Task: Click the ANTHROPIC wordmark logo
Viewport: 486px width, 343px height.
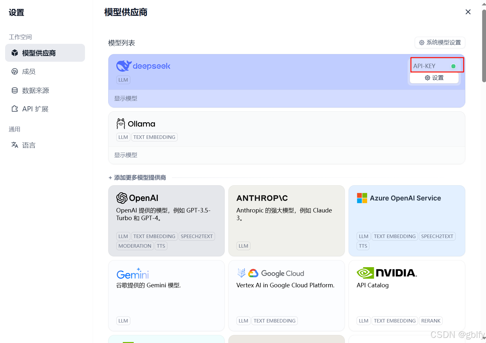Action: click(x=262, y=198)
